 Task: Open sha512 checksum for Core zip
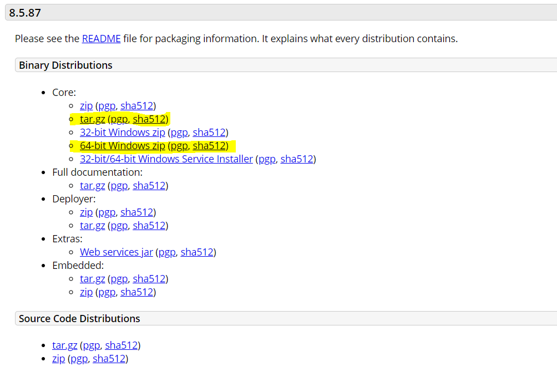[x=137, y=106]
